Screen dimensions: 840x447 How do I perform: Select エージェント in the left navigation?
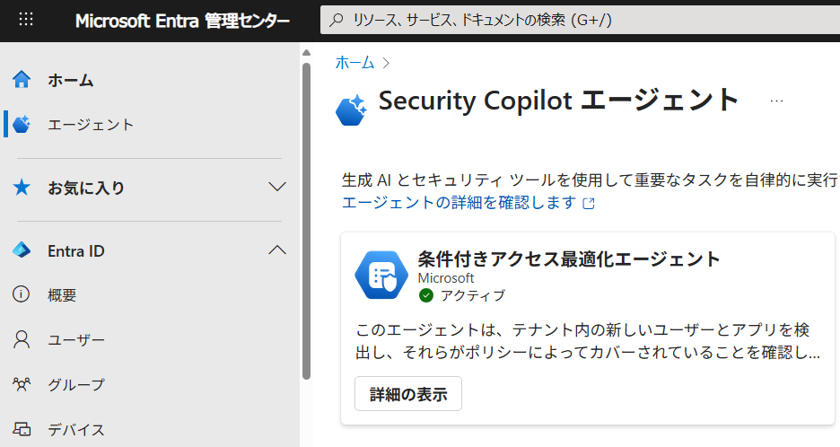[91, 125]
